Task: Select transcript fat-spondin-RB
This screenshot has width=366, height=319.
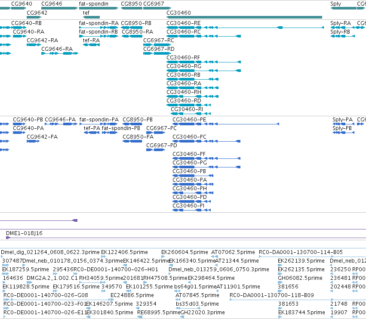Action: coord(98,32)
